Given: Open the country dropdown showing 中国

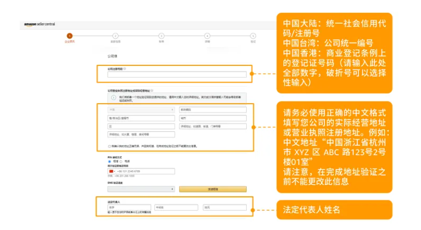Looking at the screenshot, I should (x=142, y=110).
